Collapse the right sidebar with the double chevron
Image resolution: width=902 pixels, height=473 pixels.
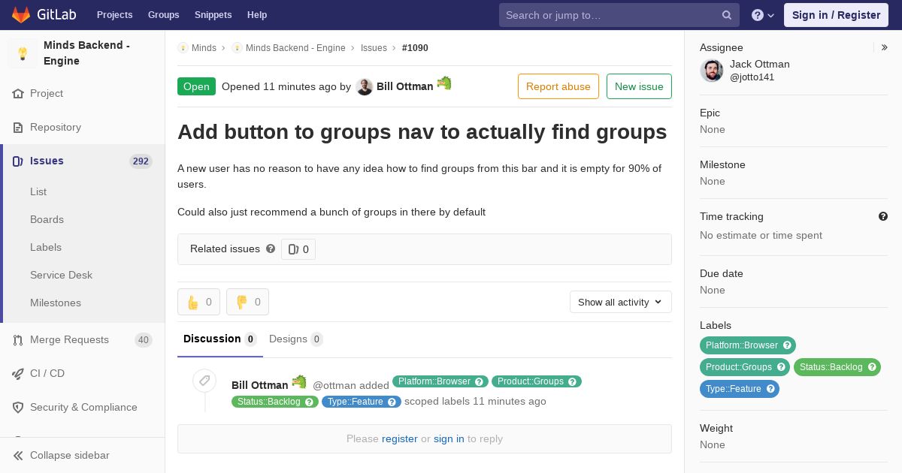click(x=885, y=47)
